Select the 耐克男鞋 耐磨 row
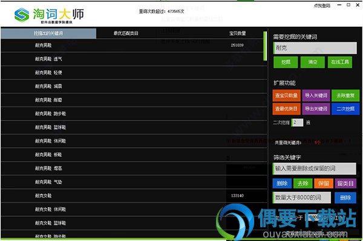 click(x=134, y=100)
